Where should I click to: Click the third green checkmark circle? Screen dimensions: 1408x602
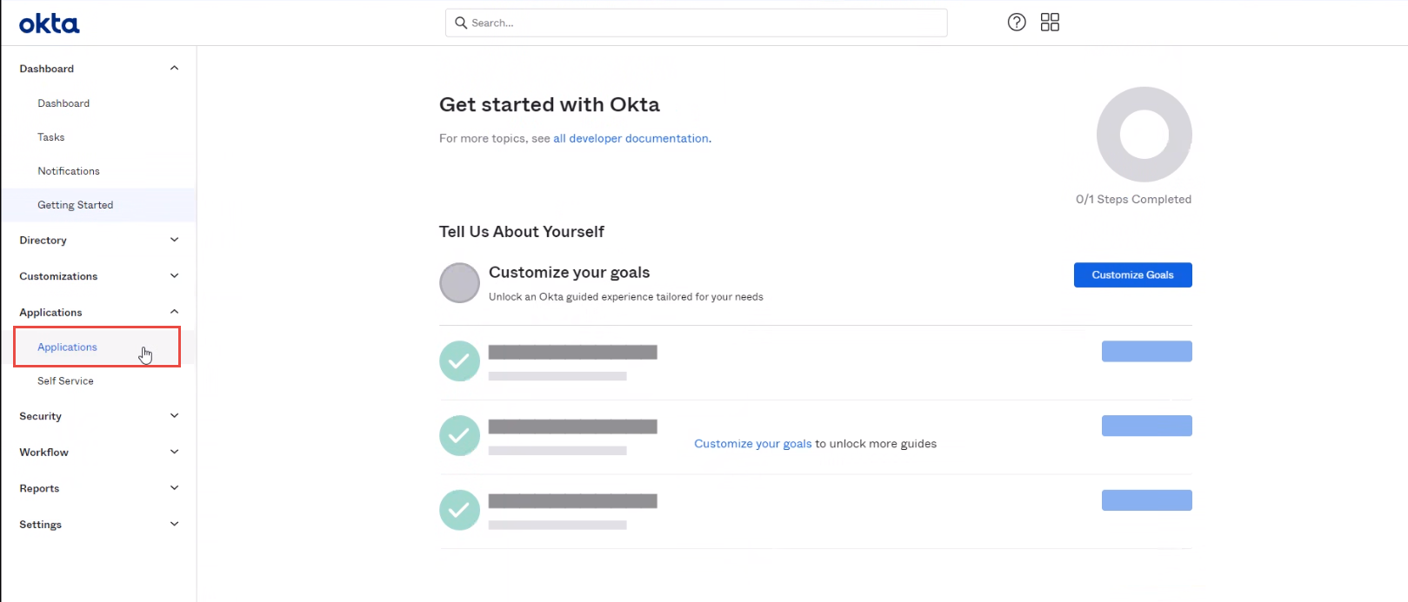(x=459, y=510)
